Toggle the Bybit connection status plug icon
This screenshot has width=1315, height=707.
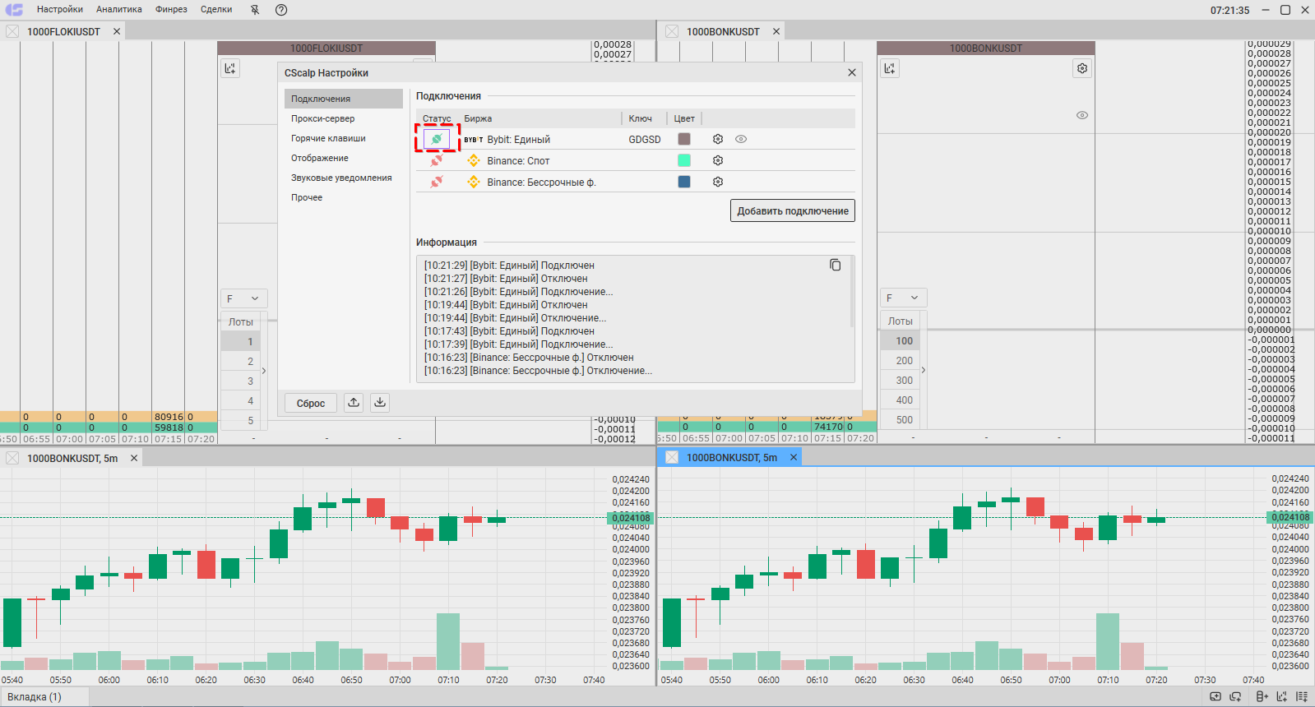pos(437,139)
